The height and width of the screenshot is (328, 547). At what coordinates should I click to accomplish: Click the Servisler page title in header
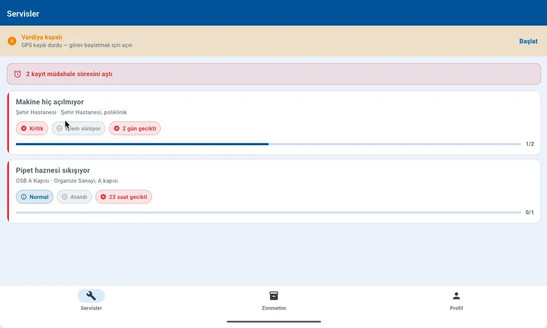tap(23, 14)
